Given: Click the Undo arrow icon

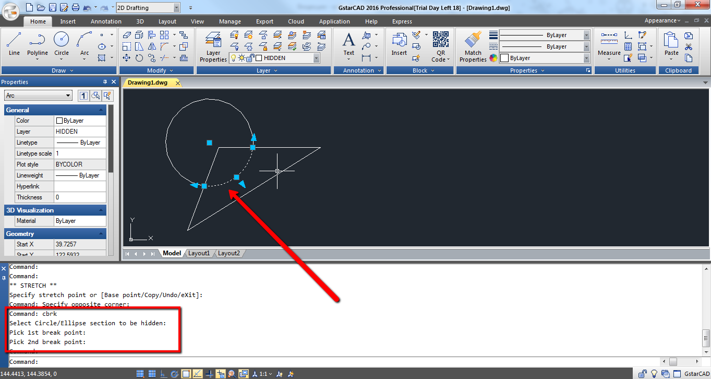Looking at the screenshot, I should 87,8.
